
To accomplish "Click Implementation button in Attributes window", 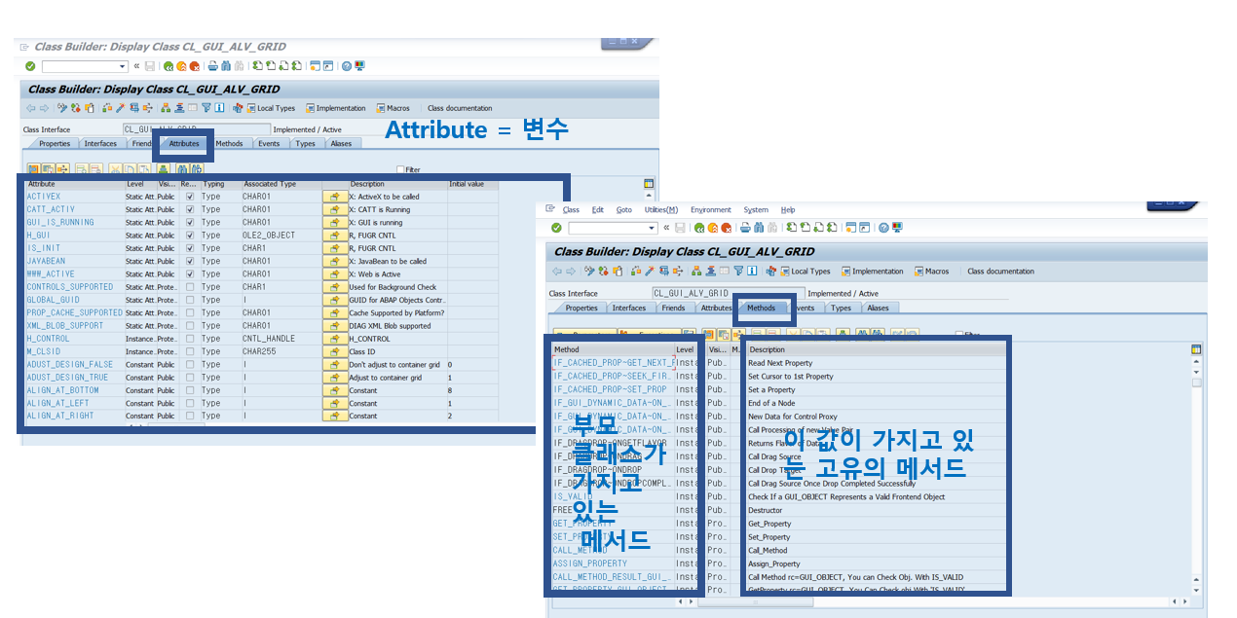I will coord(336,108).
